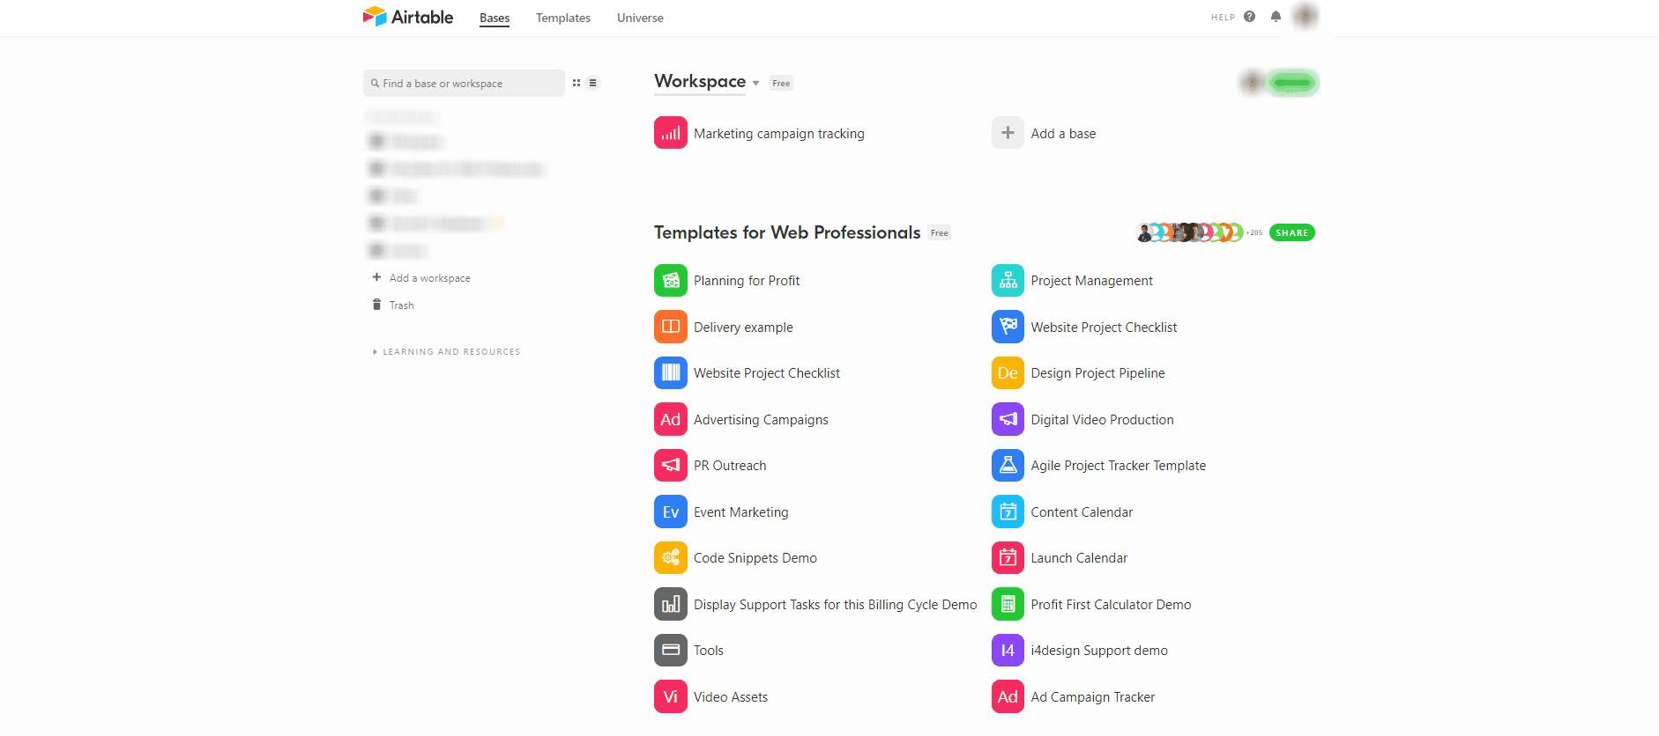1659x736 pixels.
Task: Click the HELP link in header
Action: 1223,17
